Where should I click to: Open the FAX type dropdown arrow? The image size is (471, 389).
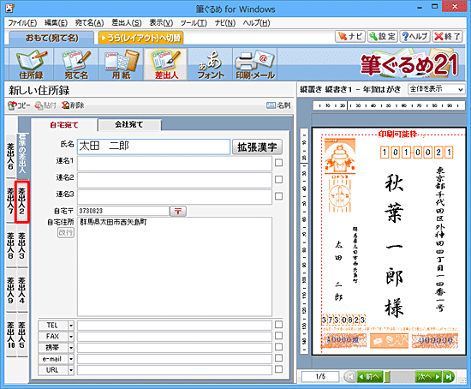[x=71, y=337]
